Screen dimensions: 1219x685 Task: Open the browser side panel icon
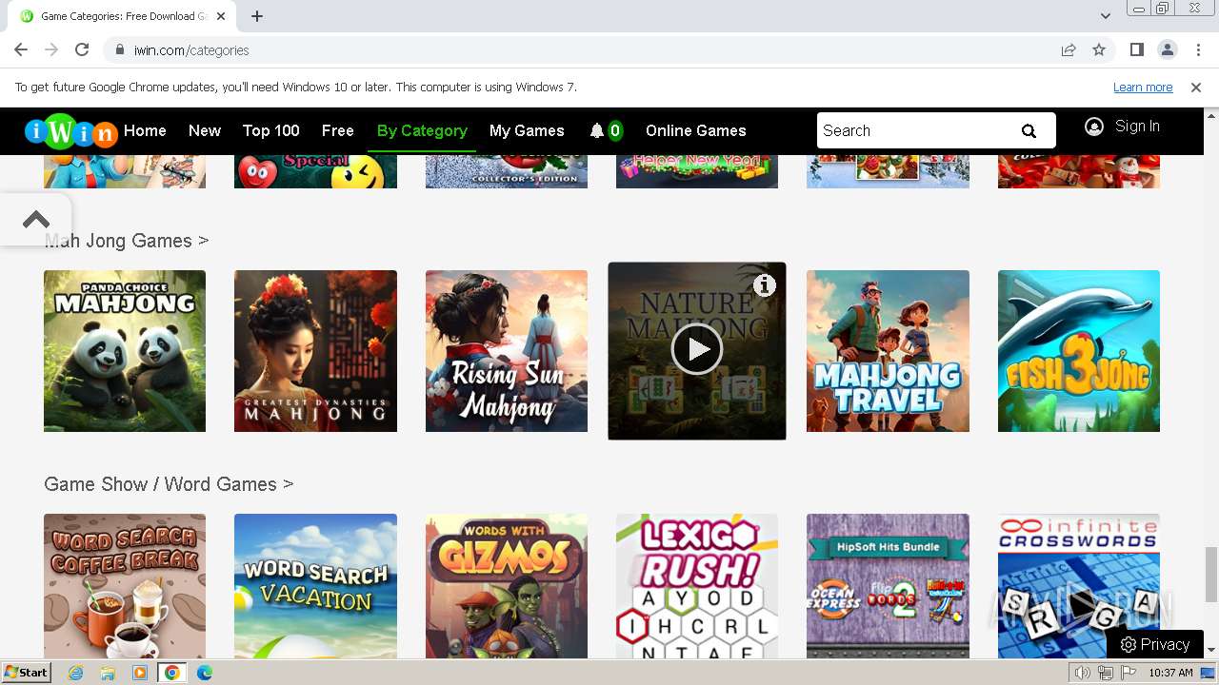(1137, 49)
